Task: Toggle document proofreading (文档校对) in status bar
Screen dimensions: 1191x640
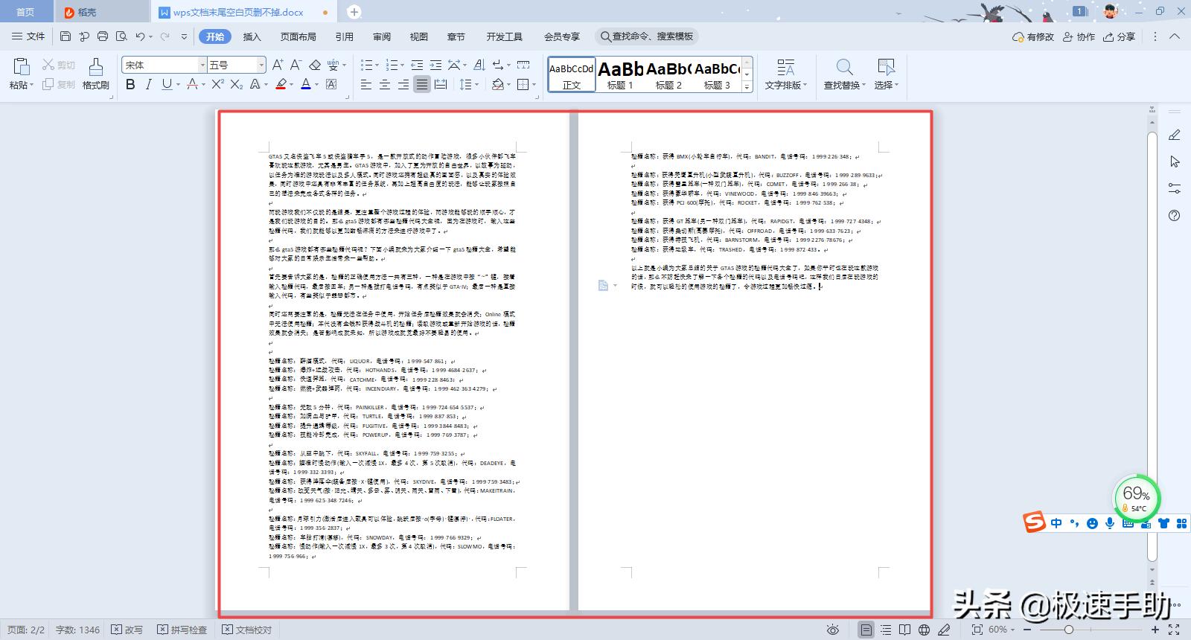Action: pyautogui.click(x=247, y=630)
